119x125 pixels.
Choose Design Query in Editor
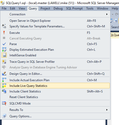click(x=55, y=74)
